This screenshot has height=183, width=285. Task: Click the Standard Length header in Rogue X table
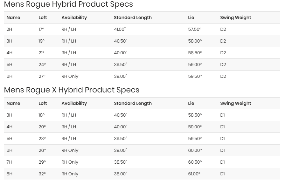click(133, 103)
